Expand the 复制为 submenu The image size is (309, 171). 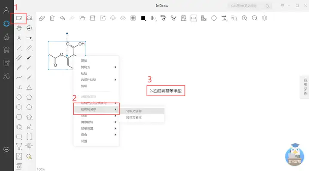click(x=96, y=67)
